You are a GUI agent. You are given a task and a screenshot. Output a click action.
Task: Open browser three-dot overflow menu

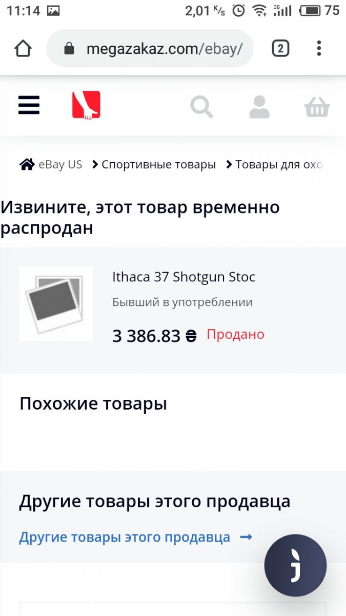tap(319, 49)
